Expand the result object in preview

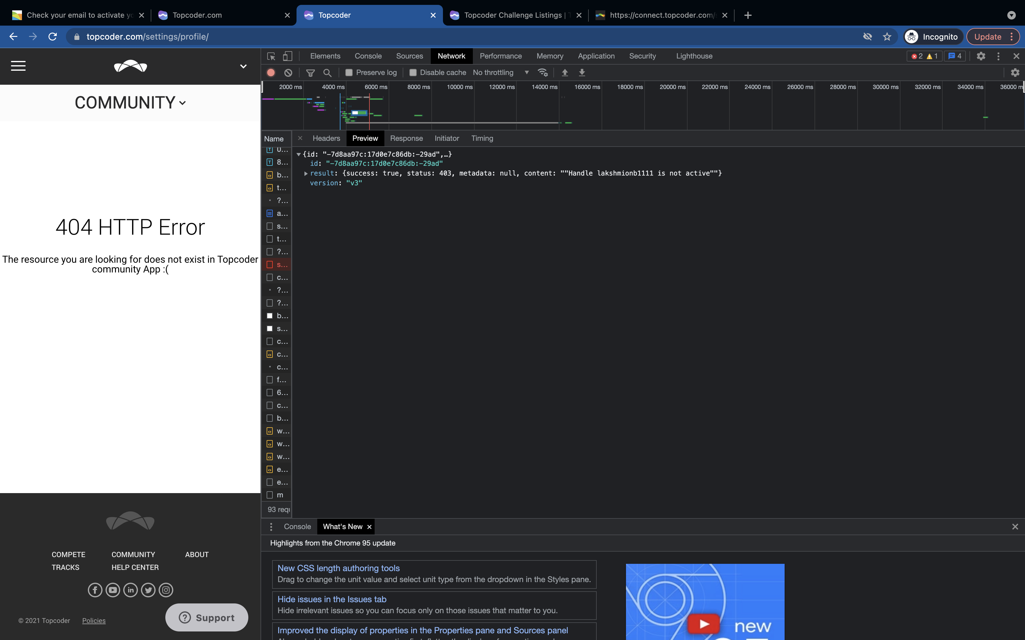pyautogui.click(x=306, y=173)
